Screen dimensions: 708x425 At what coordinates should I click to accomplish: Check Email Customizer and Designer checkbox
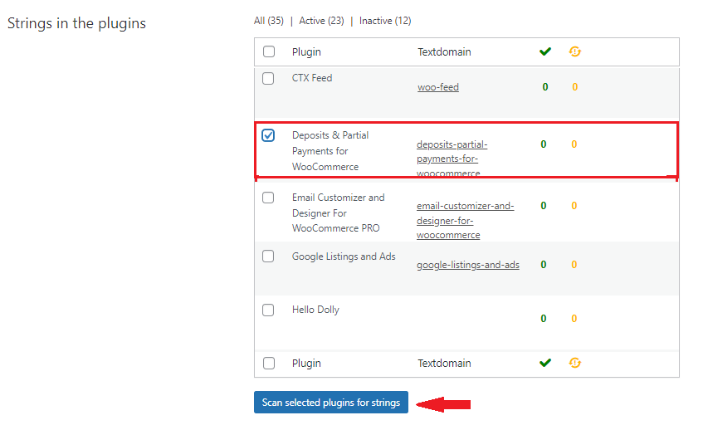268,198
